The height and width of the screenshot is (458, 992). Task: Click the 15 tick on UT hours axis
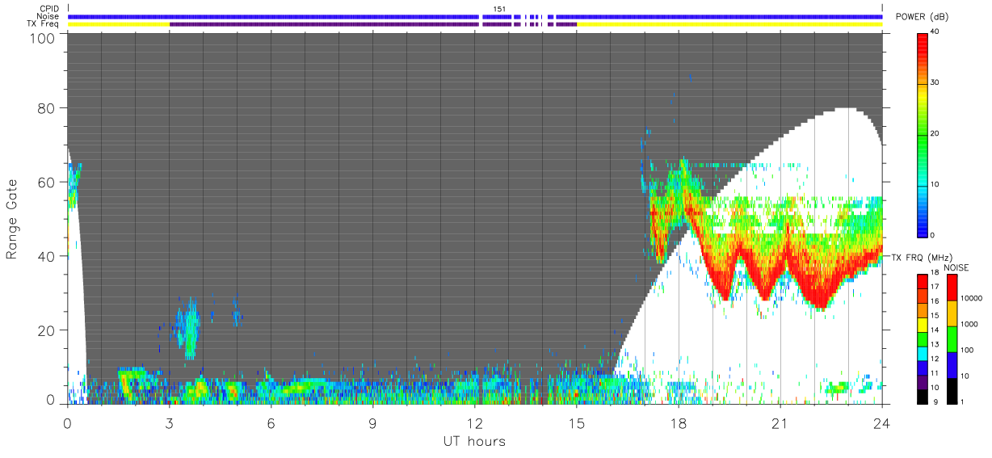[576, 422]
